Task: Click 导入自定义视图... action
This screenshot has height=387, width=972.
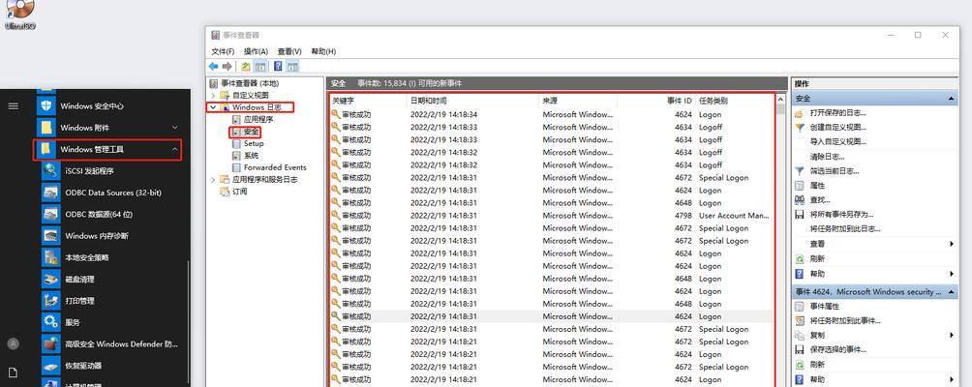Action: pyautogui.click(x=838, y=142)
